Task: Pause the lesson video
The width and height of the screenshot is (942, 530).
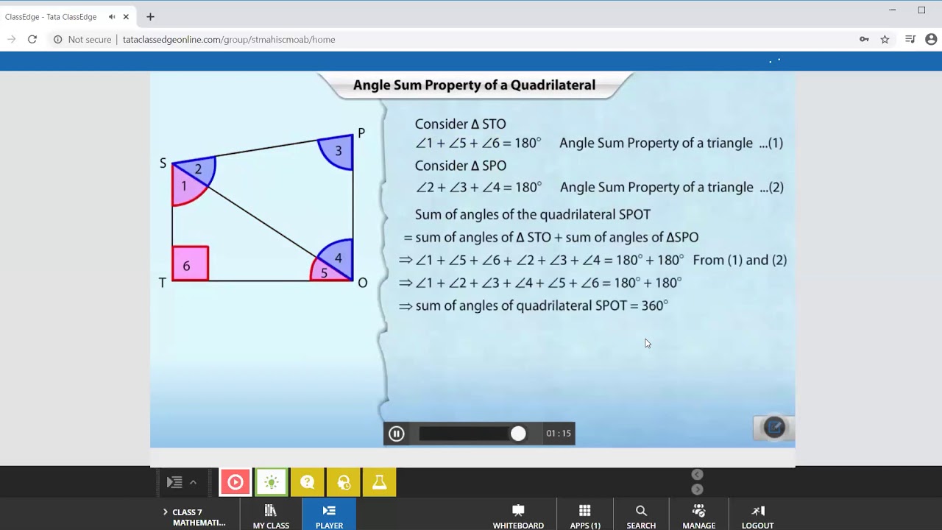Action: (x=396, y=434)
